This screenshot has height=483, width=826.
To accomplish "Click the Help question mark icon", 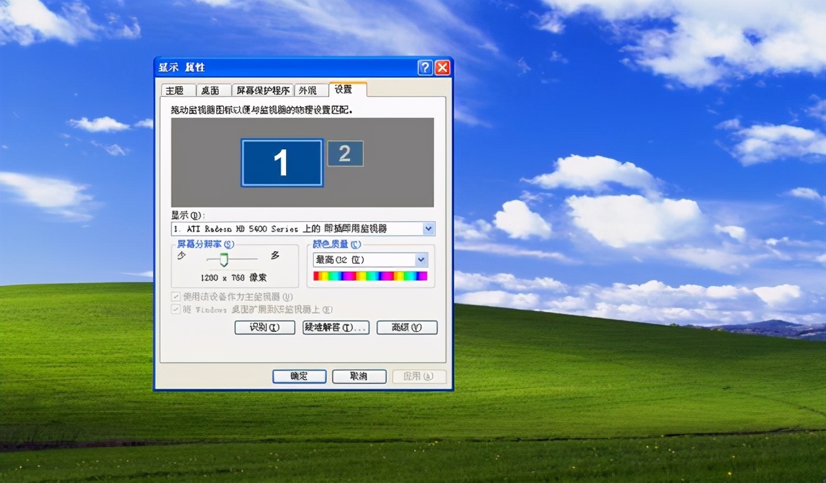I will point(425,67).
